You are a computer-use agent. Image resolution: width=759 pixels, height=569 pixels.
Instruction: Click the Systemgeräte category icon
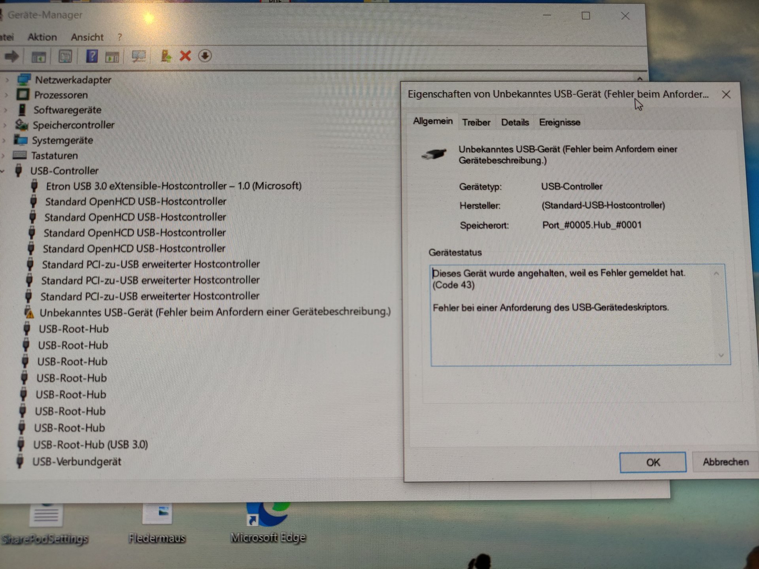(20, 140)
